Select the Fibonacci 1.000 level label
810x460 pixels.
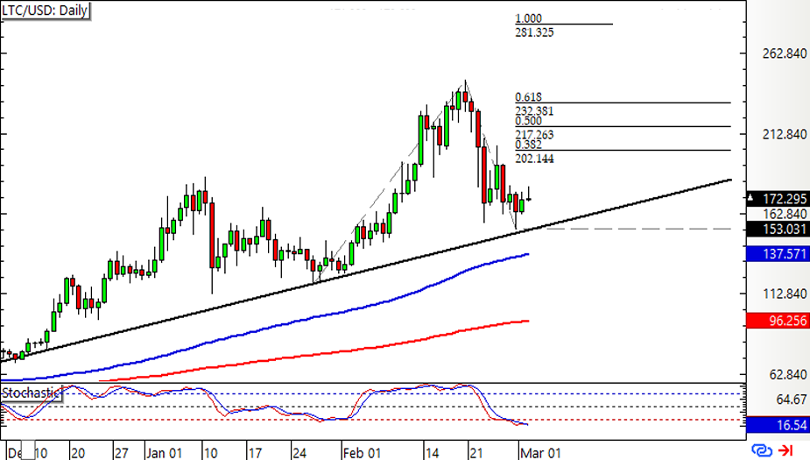(x=528, y=18)
